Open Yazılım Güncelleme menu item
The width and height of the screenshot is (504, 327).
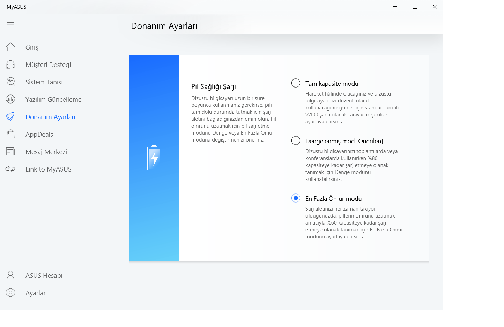tap(53, 99)
